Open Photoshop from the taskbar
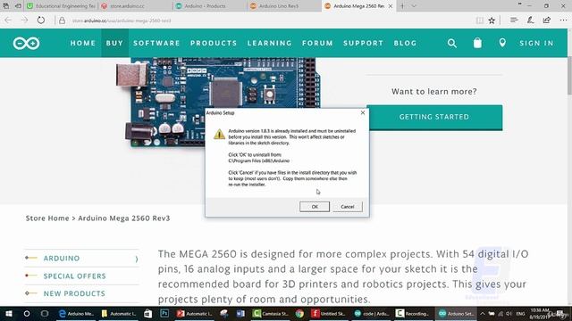The height and width of the screenshot is (321, 572). pos(164,313)
